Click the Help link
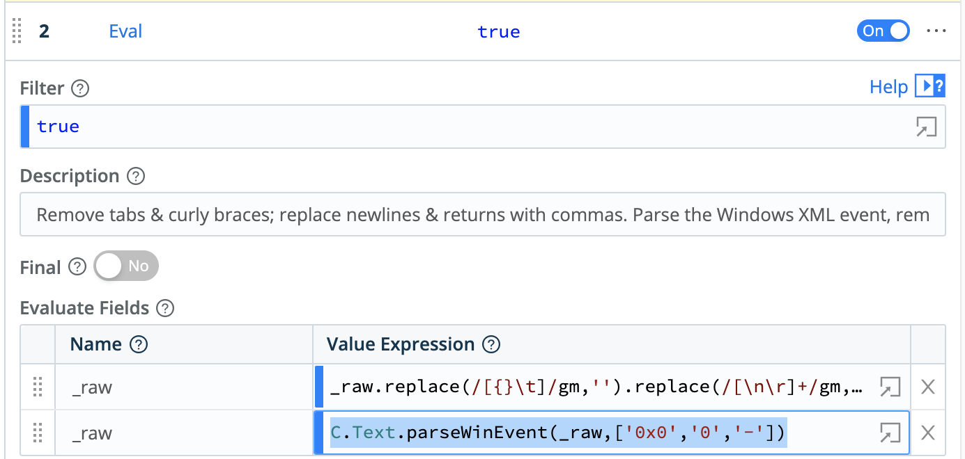Viewport: 965px width, 459px height. 888,87
